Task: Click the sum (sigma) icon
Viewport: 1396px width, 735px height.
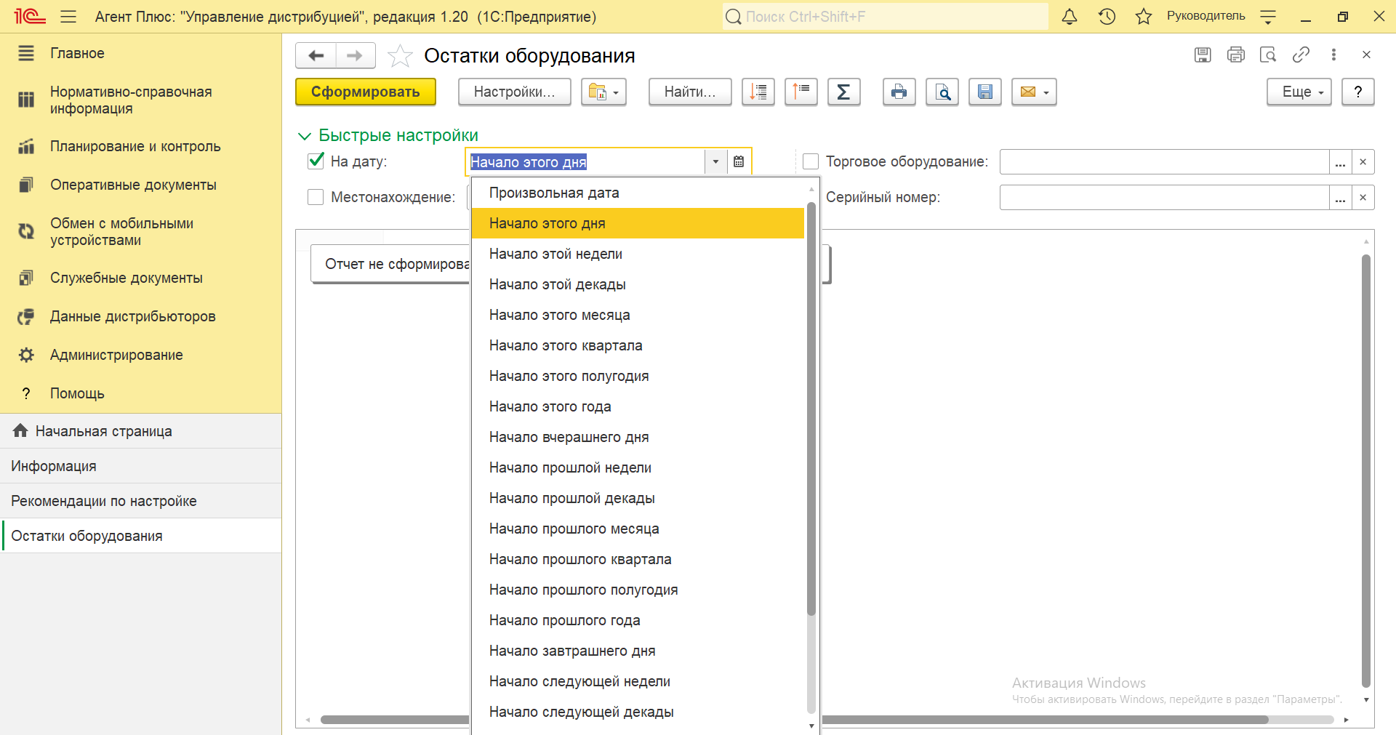Action: [x=844, y=92]
